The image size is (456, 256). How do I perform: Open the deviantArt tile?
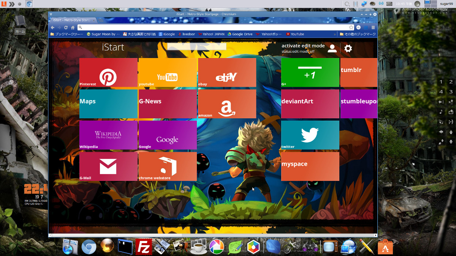310,104
